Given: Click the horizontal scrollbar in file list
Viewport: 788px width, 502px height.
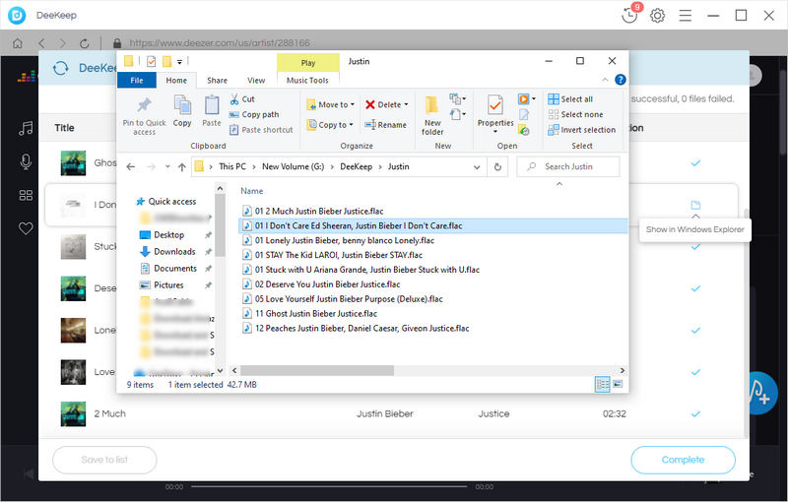Looking at the screenshot, I should click(x=316, y=370).
